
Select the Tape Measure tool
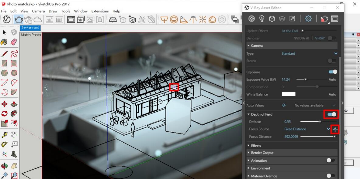(x=4, y=135)
